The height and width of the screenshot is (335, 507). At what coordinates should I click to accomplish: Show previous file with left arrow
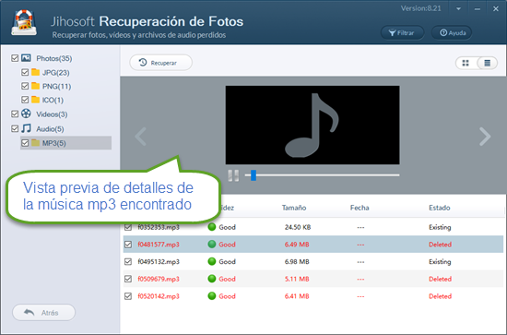click(141, 137)
